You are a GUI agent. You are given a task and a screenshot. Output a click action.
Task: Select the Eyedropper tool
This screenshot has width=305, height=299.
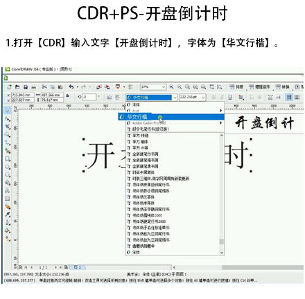click(x=8, y=215)
